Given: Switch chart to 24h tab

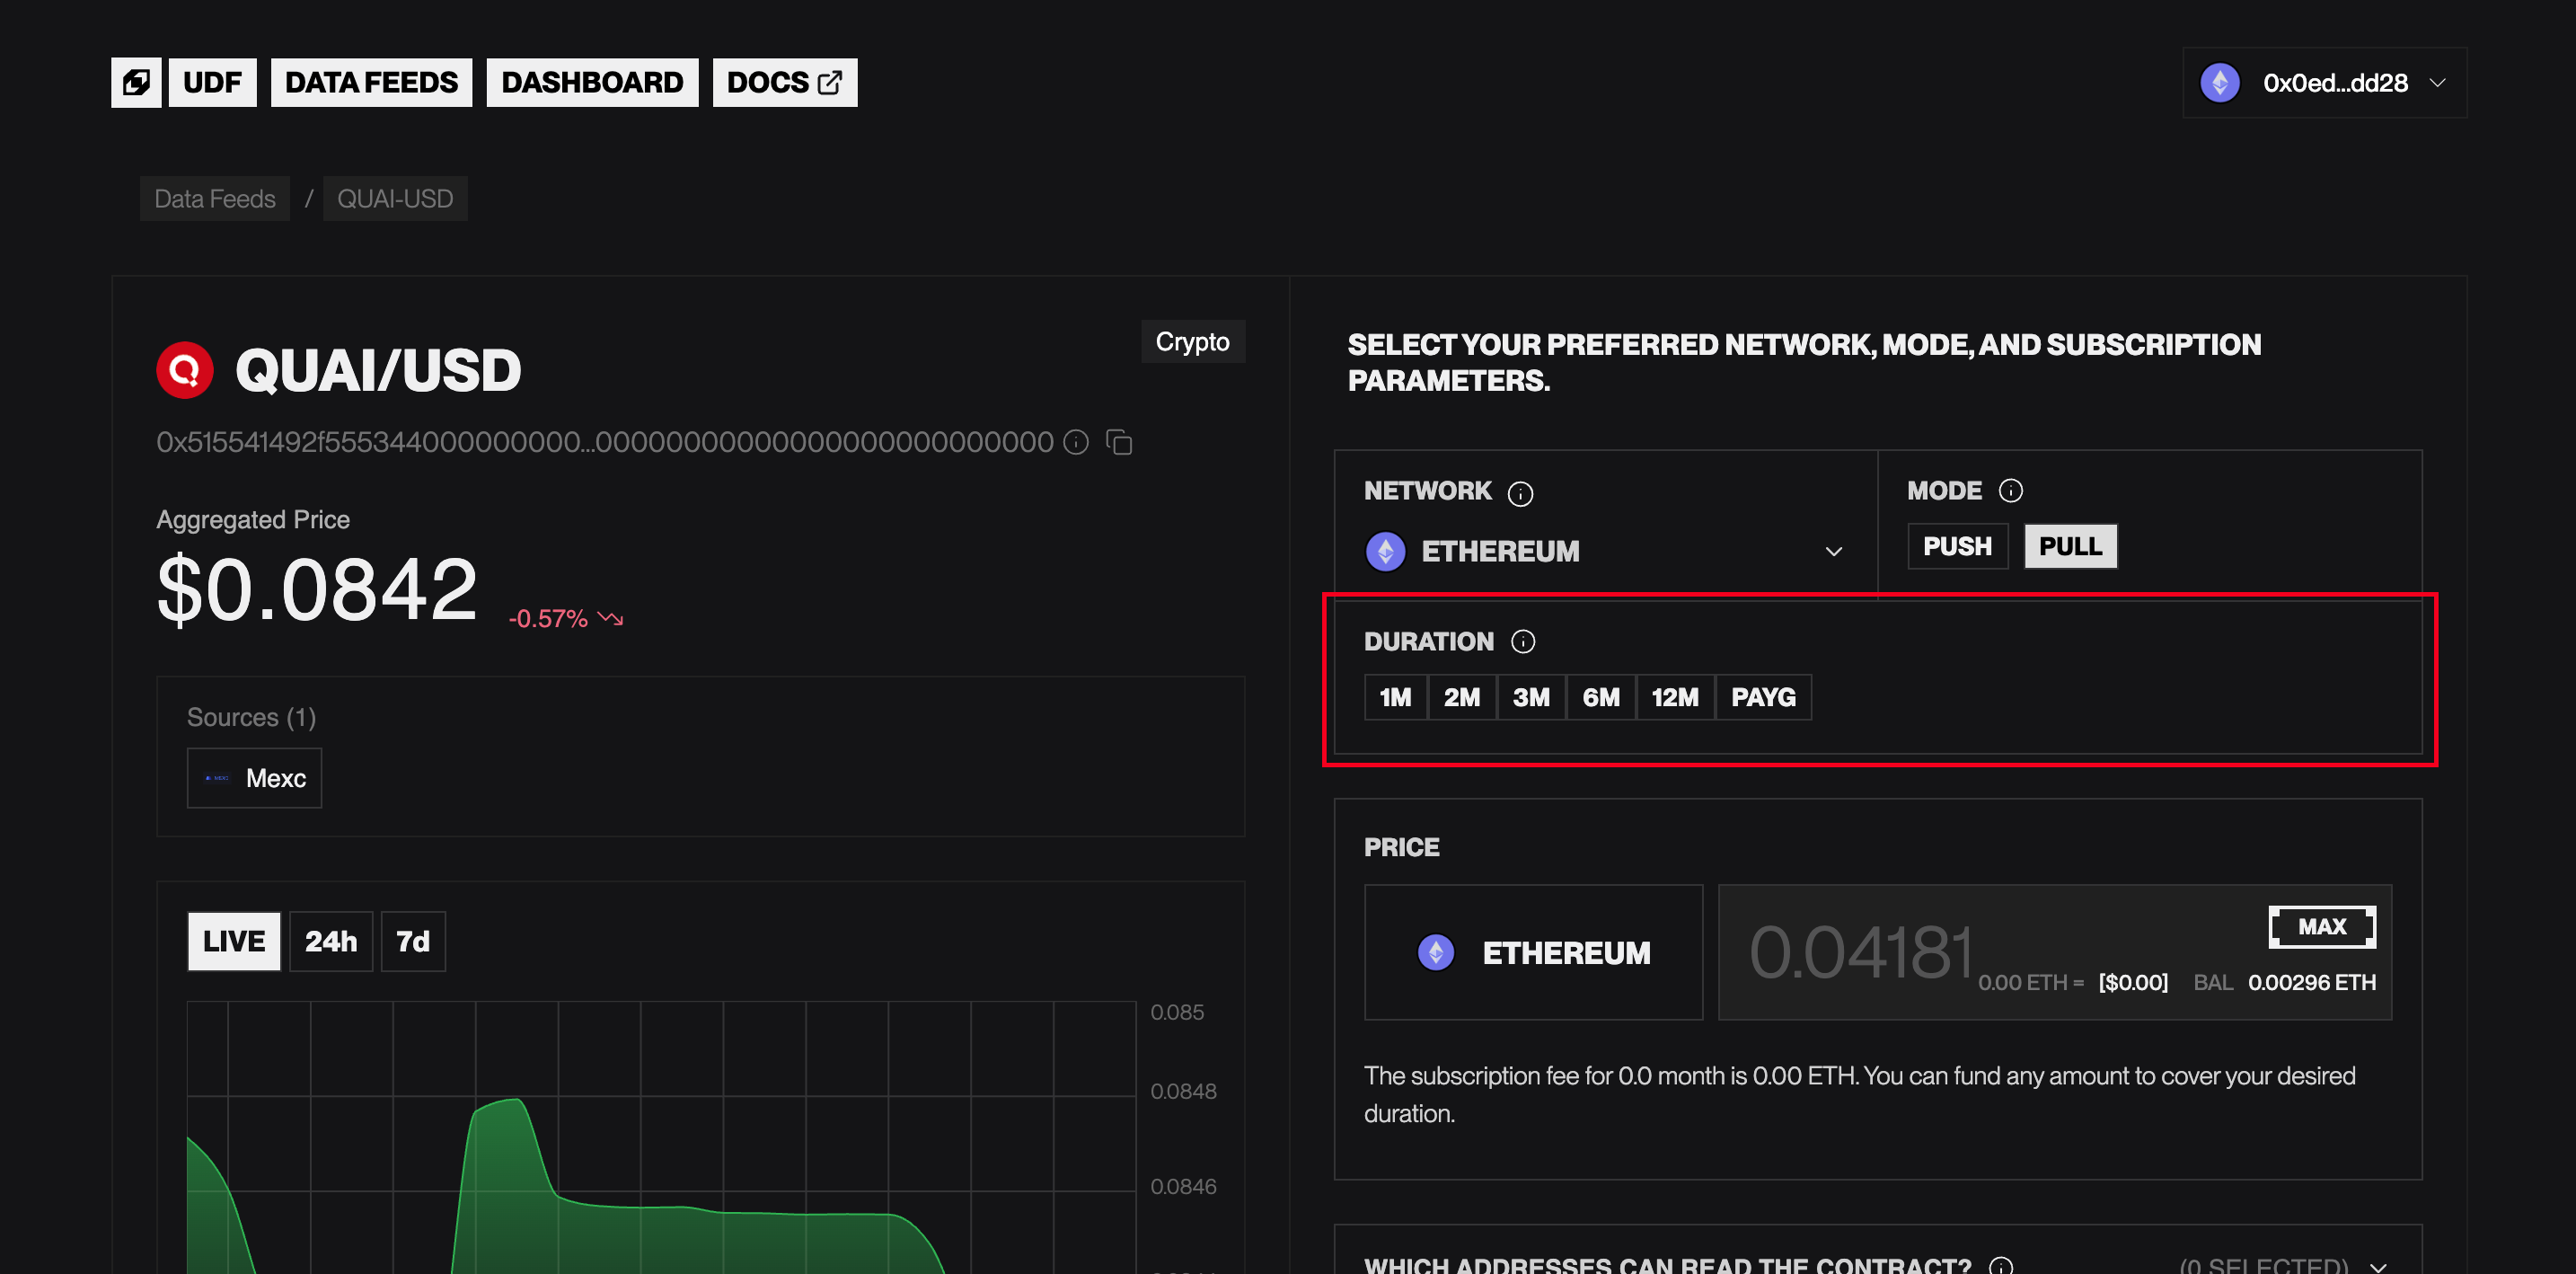Looking at the screenshot, I should pyautogui.click(x=331, y=941).
